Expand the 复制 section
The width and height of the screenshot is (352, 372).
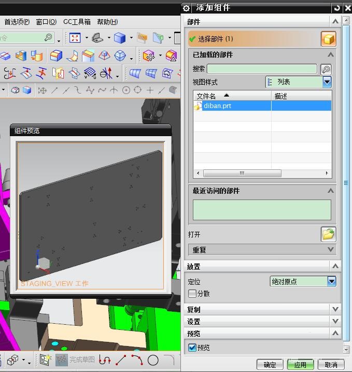(335, 309)
